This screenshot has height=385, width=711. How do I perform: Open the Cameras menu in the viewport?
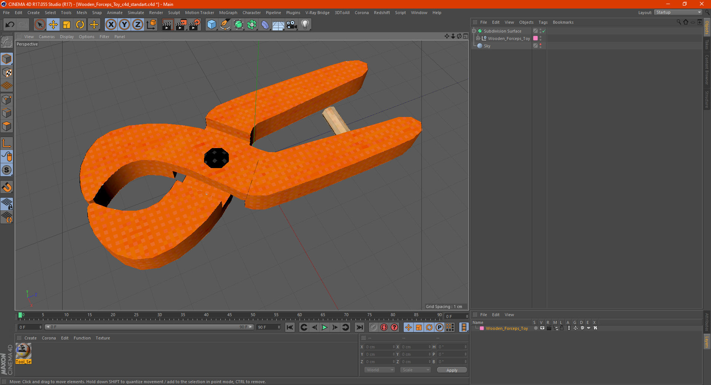47,37
